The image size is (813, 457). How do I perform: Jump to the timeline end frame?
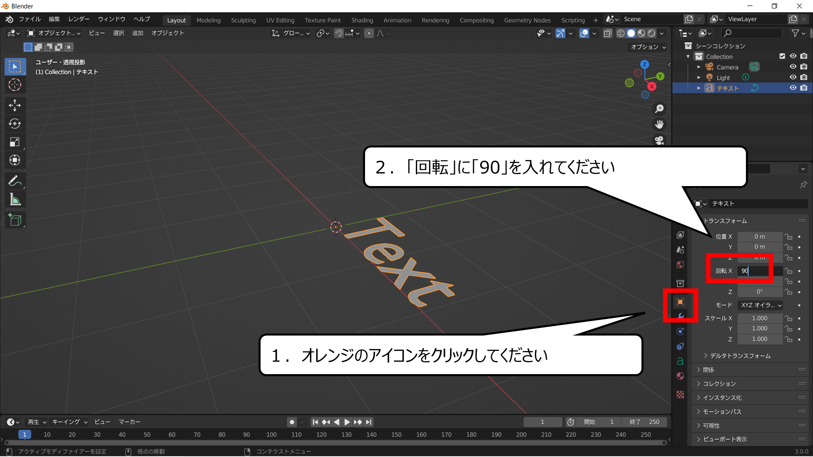click(x=368, y=422)
